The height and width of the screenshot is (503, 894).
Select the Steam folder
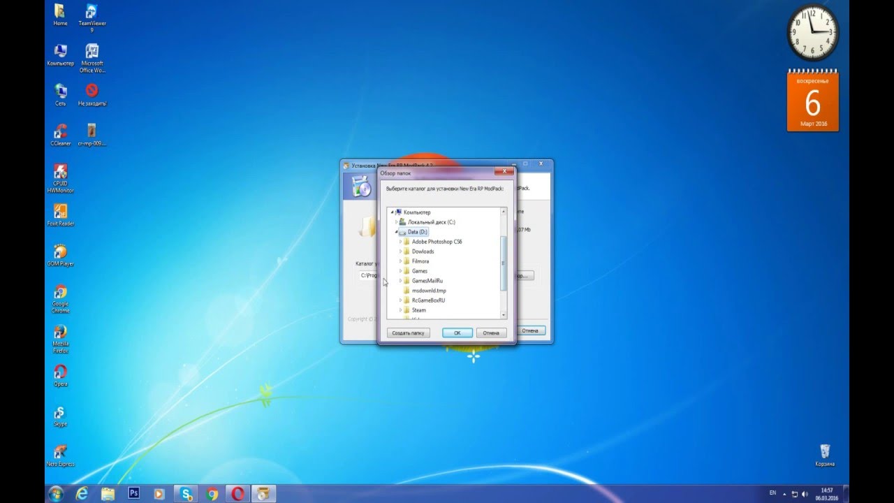(414, 309)
